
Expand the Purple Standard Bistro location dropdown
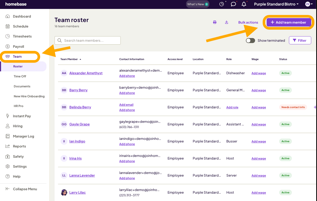click(276, 4)
